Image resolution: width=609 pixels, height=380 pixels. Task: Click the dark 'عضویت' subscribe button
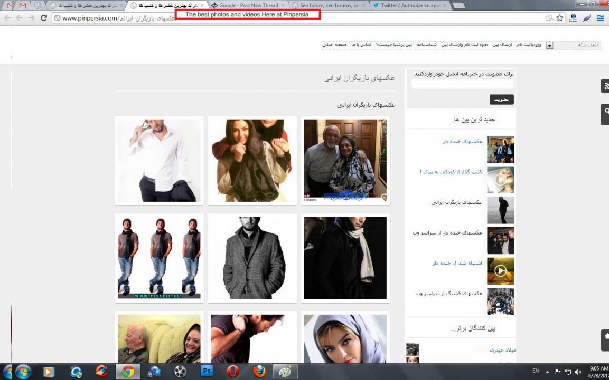pyautogui.click(x=501, y=100)
